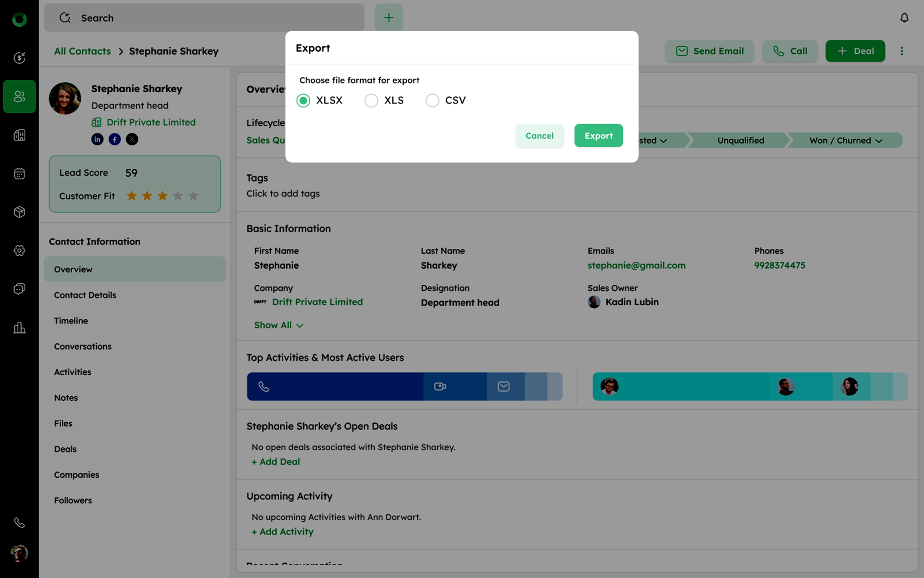924x578 pixels.
Task: Open the phone dialer sidebar icon
Action: (19, 522)
